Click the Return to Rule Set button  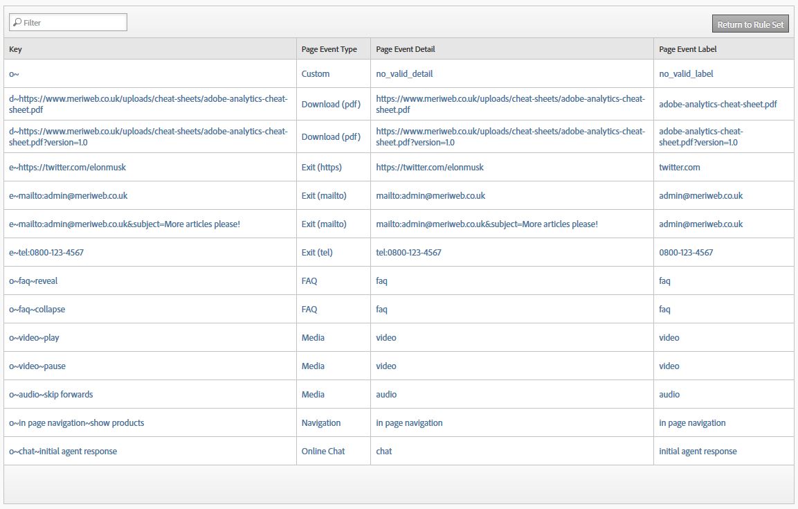click(750, 24)
